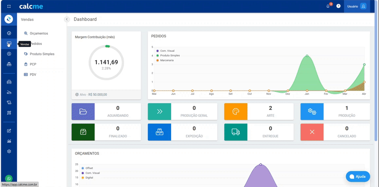379x187 pixels.
Task: Click the dashboard gauge icon in sidebar
Action: pyautogui.click(x=9, y=33)
